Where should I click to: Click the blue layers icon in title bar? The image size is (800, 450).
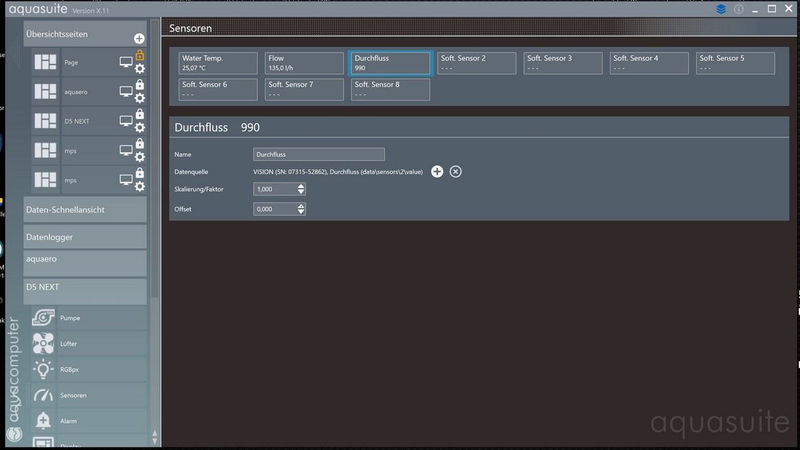721,9
